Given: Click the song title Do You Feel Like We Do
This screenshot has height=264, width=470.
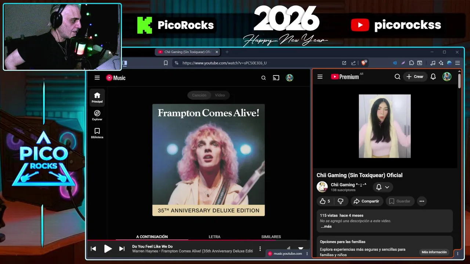Looking at the screenshot, I should click(152, 246).
